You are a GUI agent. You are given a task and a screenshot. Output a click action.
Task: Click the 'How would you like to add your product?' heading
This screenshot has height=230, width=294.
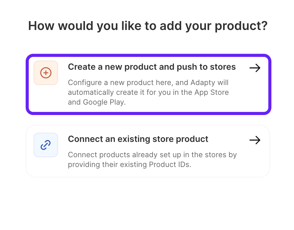point(147,26)
